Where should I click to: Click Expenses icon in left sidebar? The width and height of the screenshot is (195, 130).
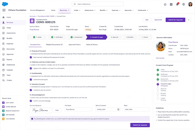pyautogui.click(x=3, y=44)
